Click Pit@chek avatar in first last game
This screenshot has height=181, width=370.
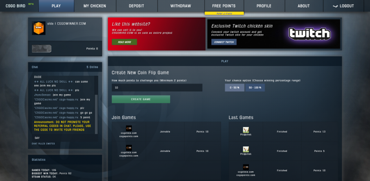[246, 130]
